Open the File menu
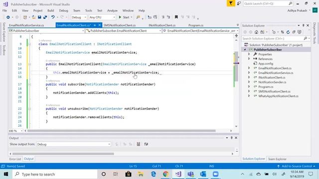 (4, 10)
